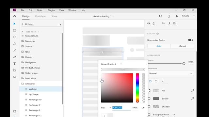Screen dimensions: 209x117
Task: Toggle the Responsive Resize switch
Action: click(x=190, y=40)
